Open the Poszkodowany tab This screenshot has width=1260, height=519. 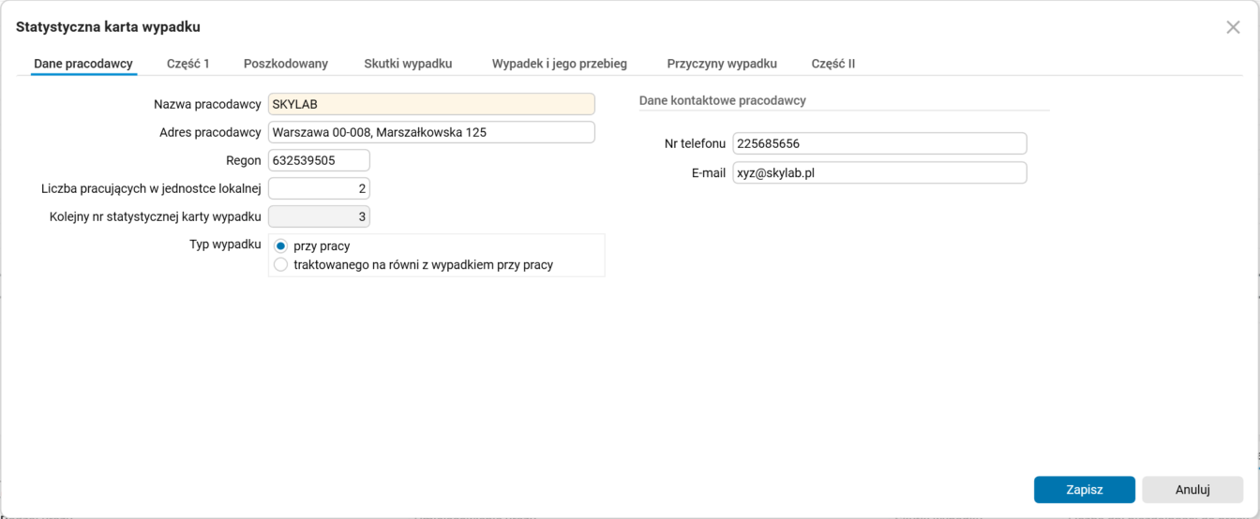pos(286,64)
